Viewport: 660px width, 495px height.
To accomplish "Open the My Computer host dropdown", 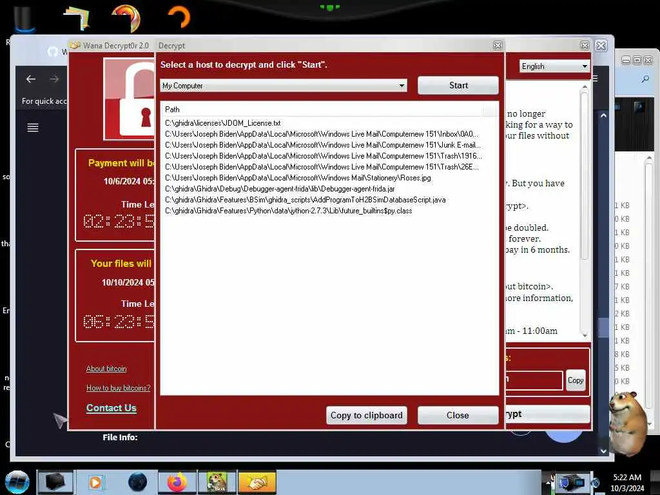I will [x=284, y=86].
